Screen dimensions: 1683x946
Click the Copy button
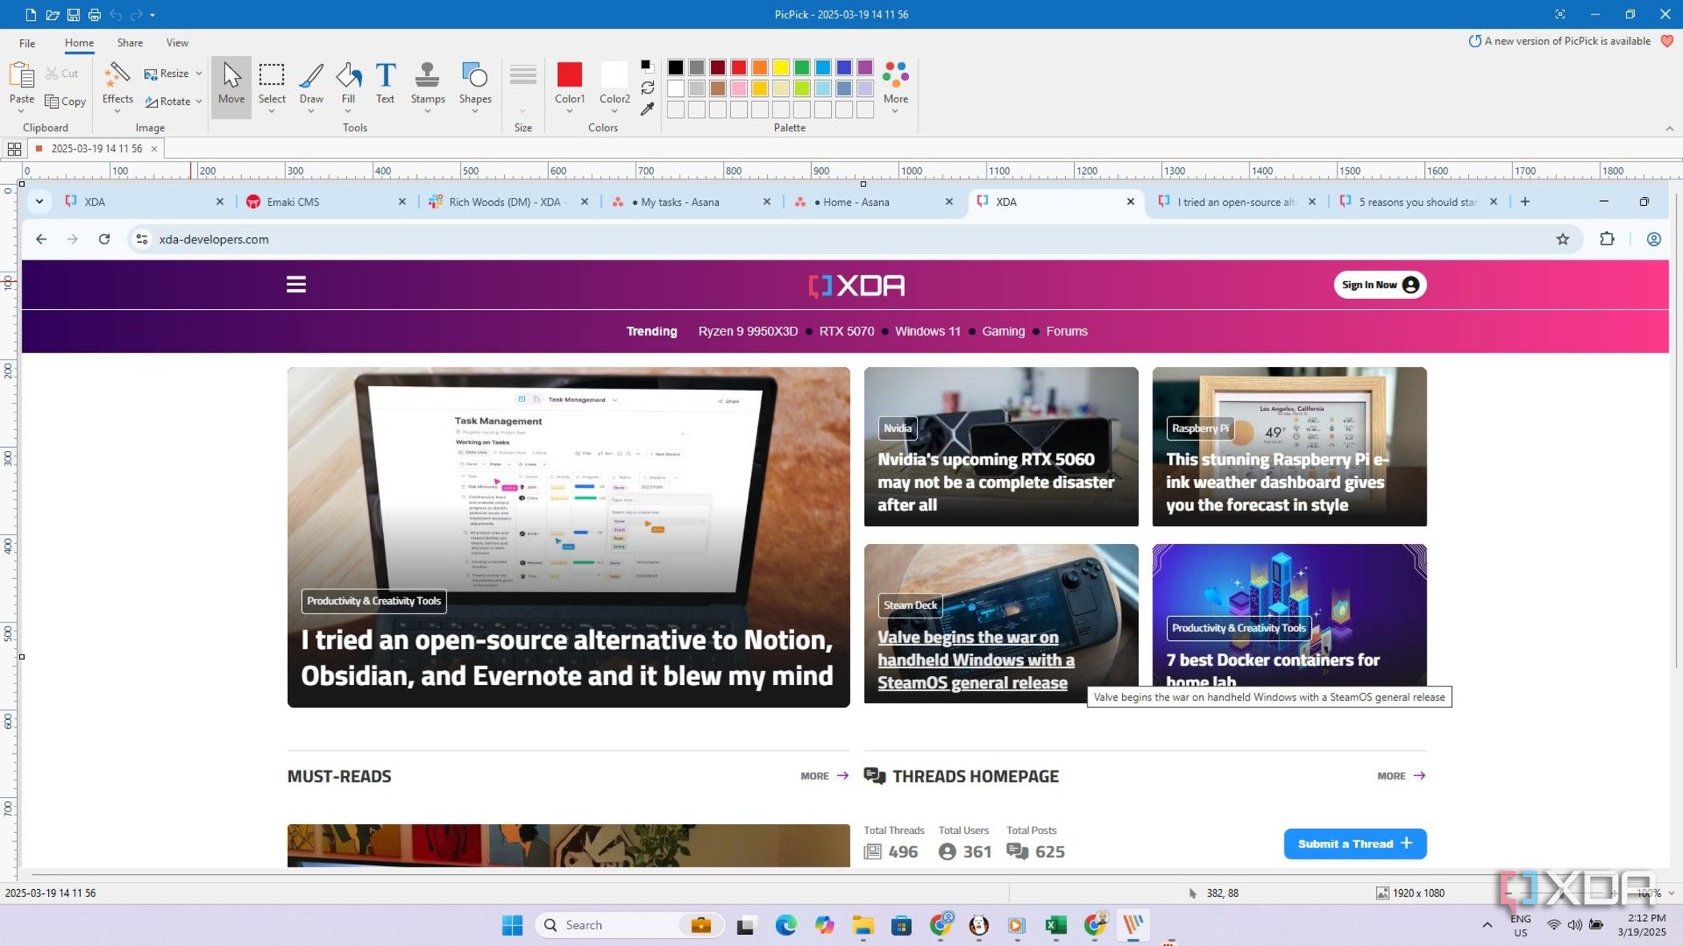pos(66,102)
